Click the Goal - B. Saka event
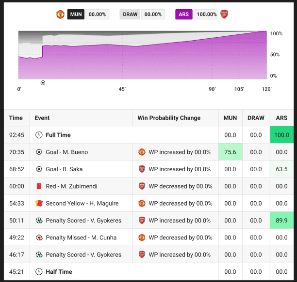 tap(64, 169)
